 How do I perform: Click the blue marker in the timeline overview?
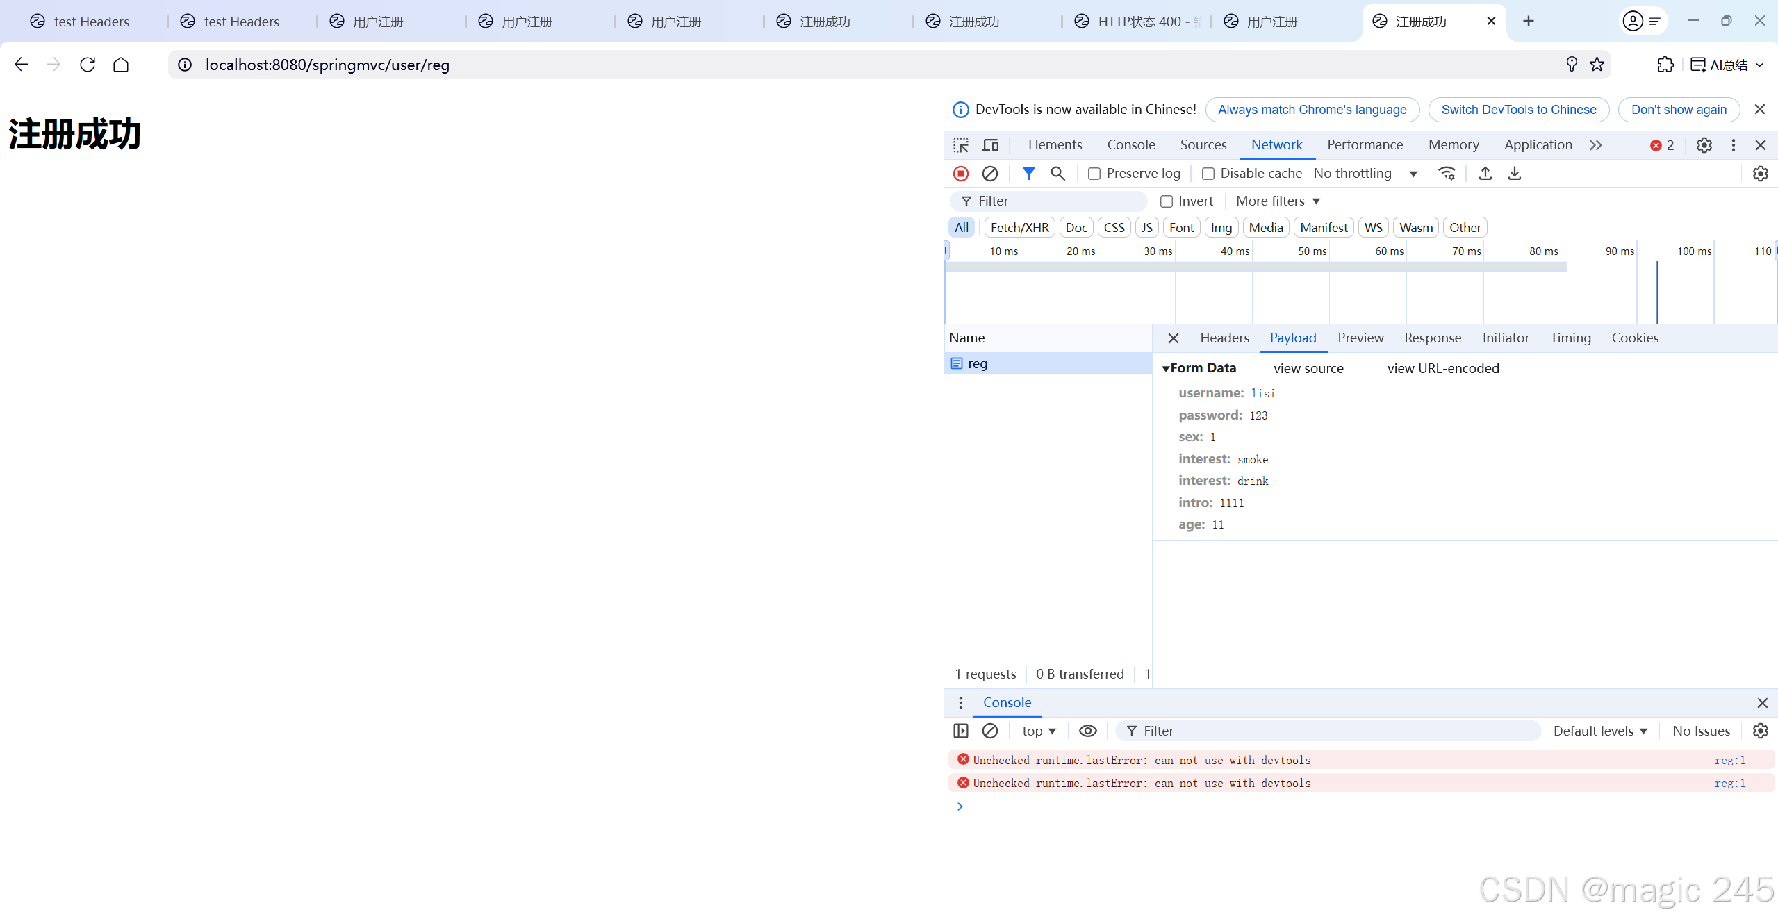[1657, 292]
